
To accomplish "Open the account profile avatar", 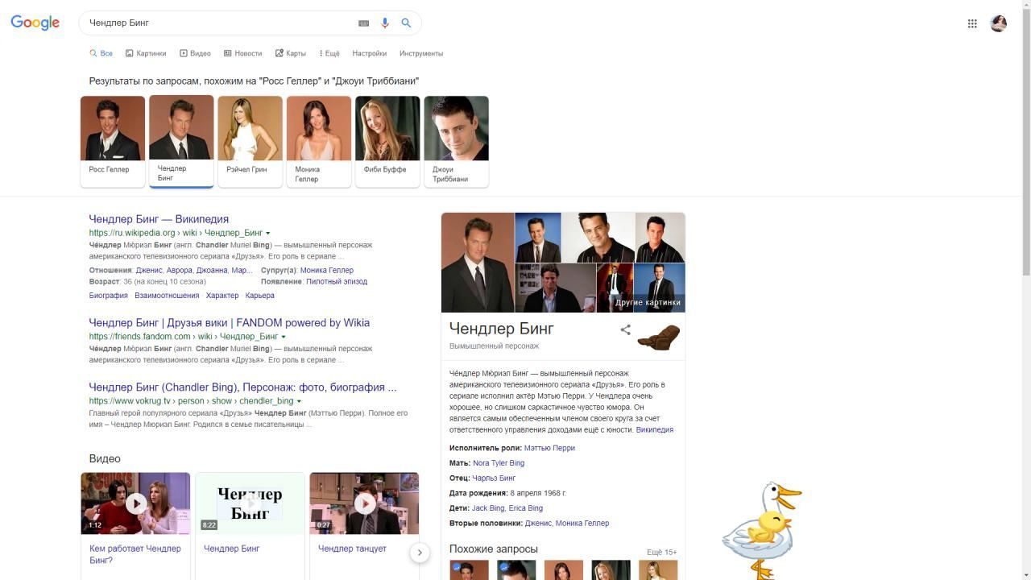I will (999, 23).
